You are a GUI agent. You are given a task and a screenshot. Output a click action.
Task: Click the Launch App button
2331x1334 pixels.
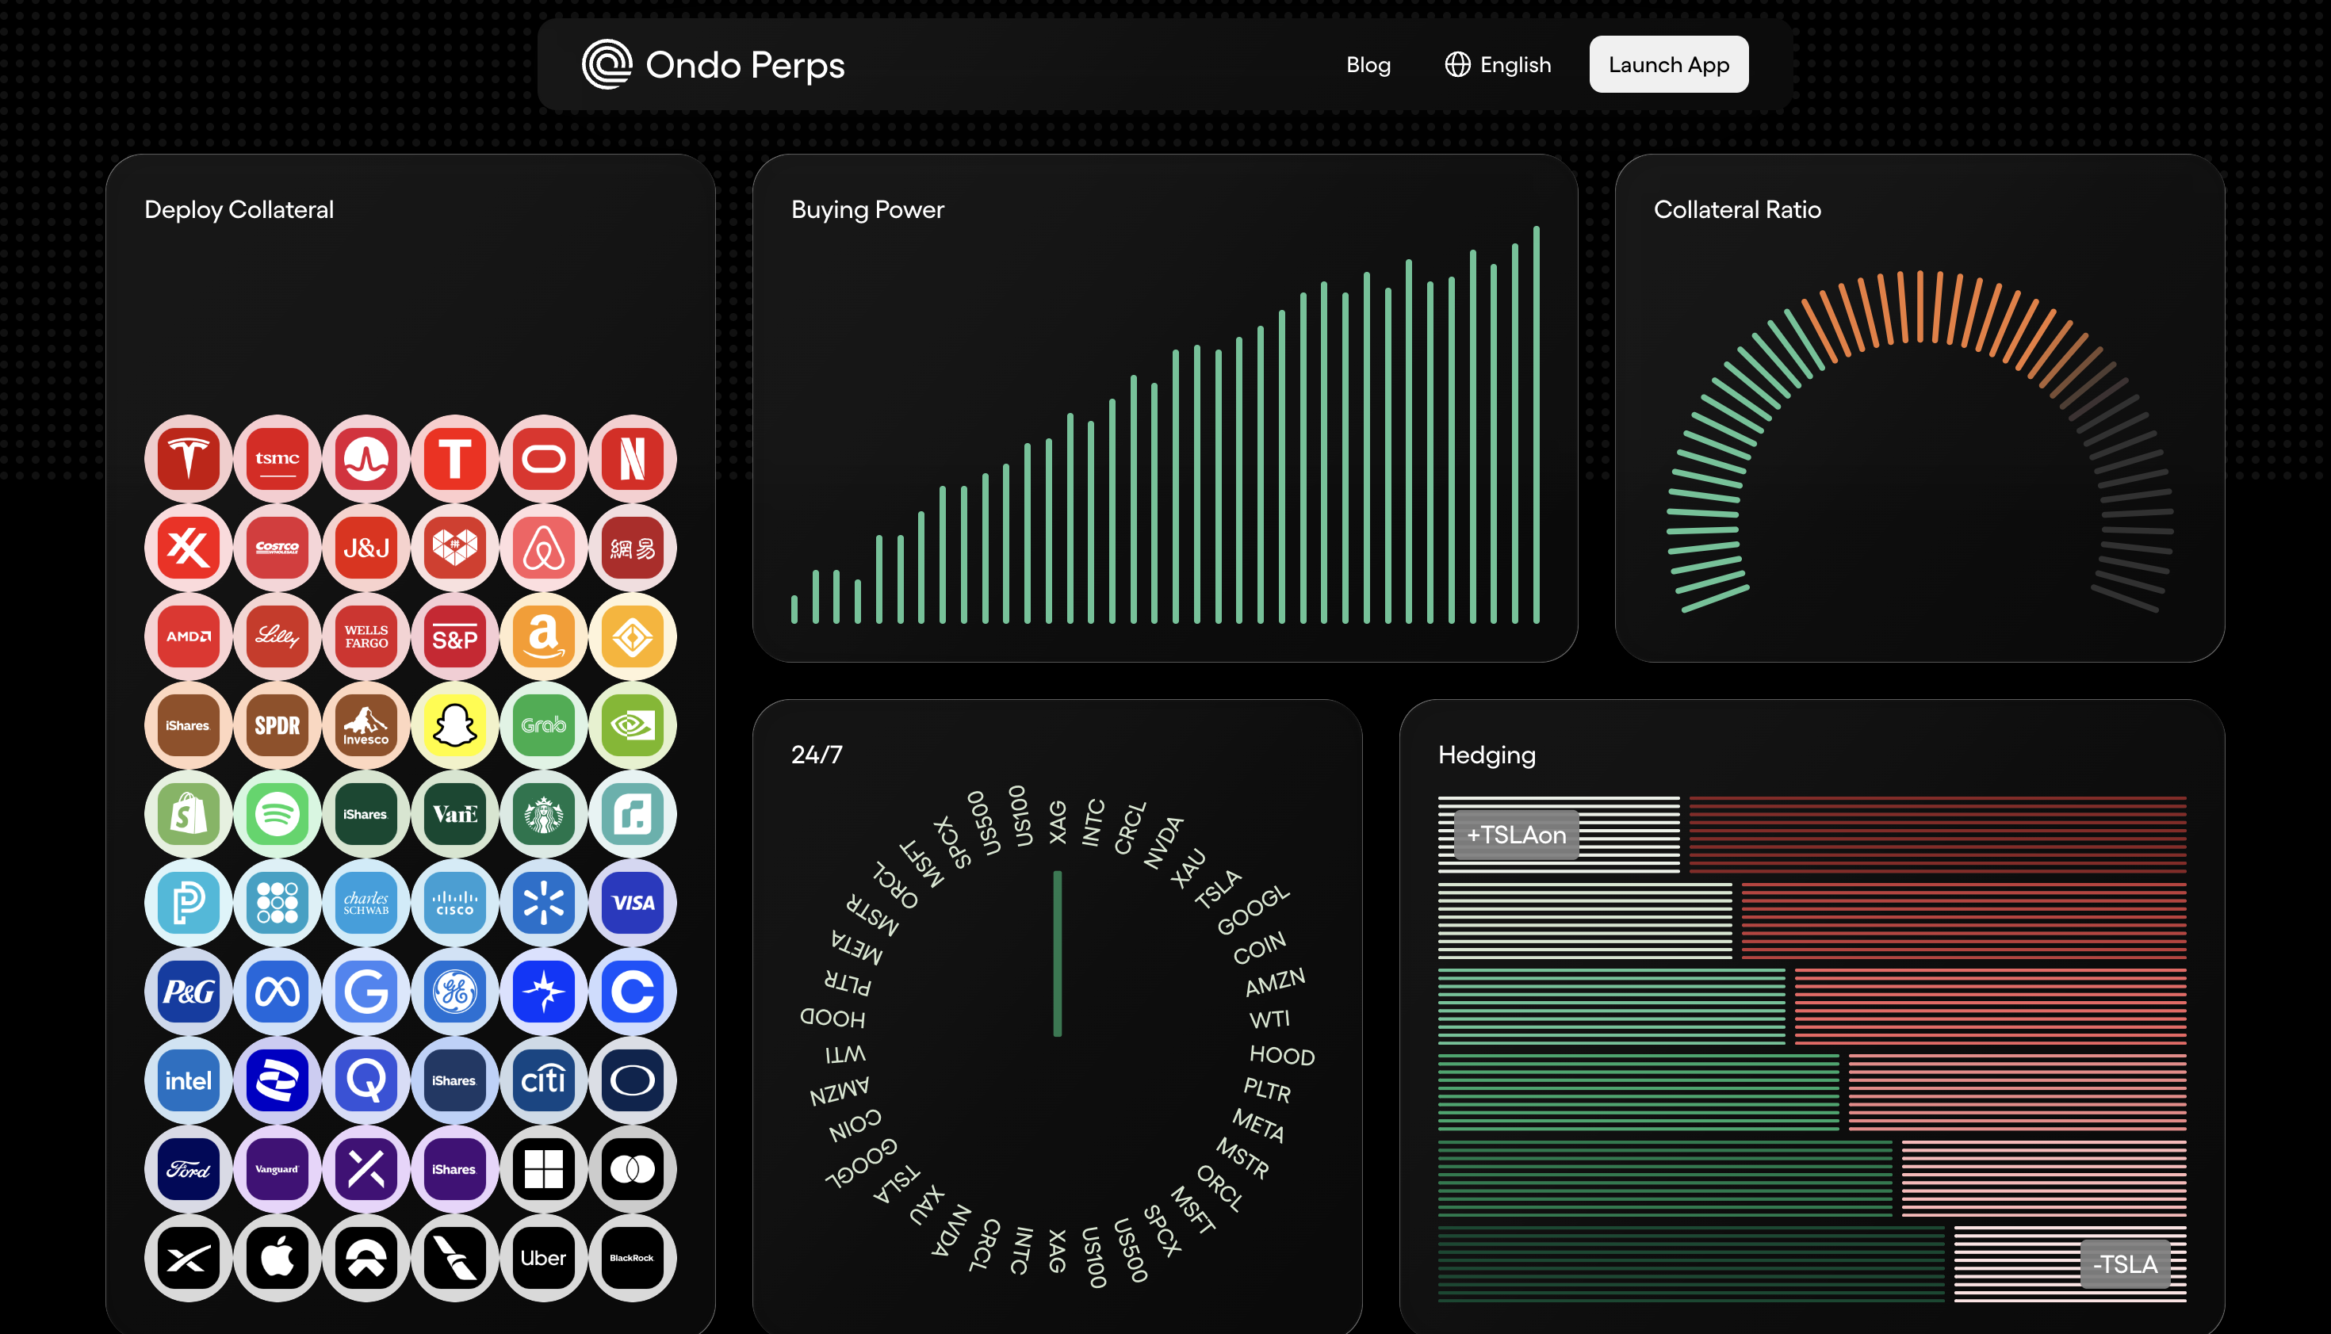1668,64
